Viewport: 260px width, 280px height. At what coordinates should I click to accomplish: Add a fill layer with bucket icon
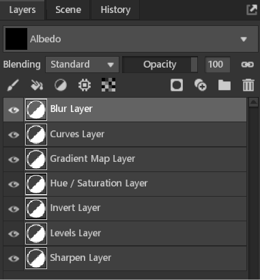click(37, 85)
